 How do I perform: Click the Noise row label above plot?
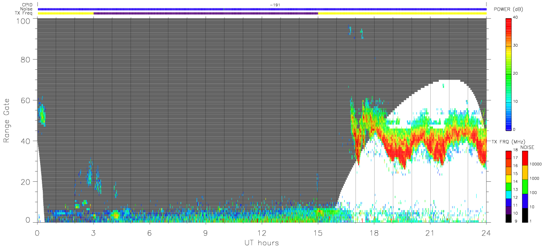pyautogui.click(x=26, y=9)
